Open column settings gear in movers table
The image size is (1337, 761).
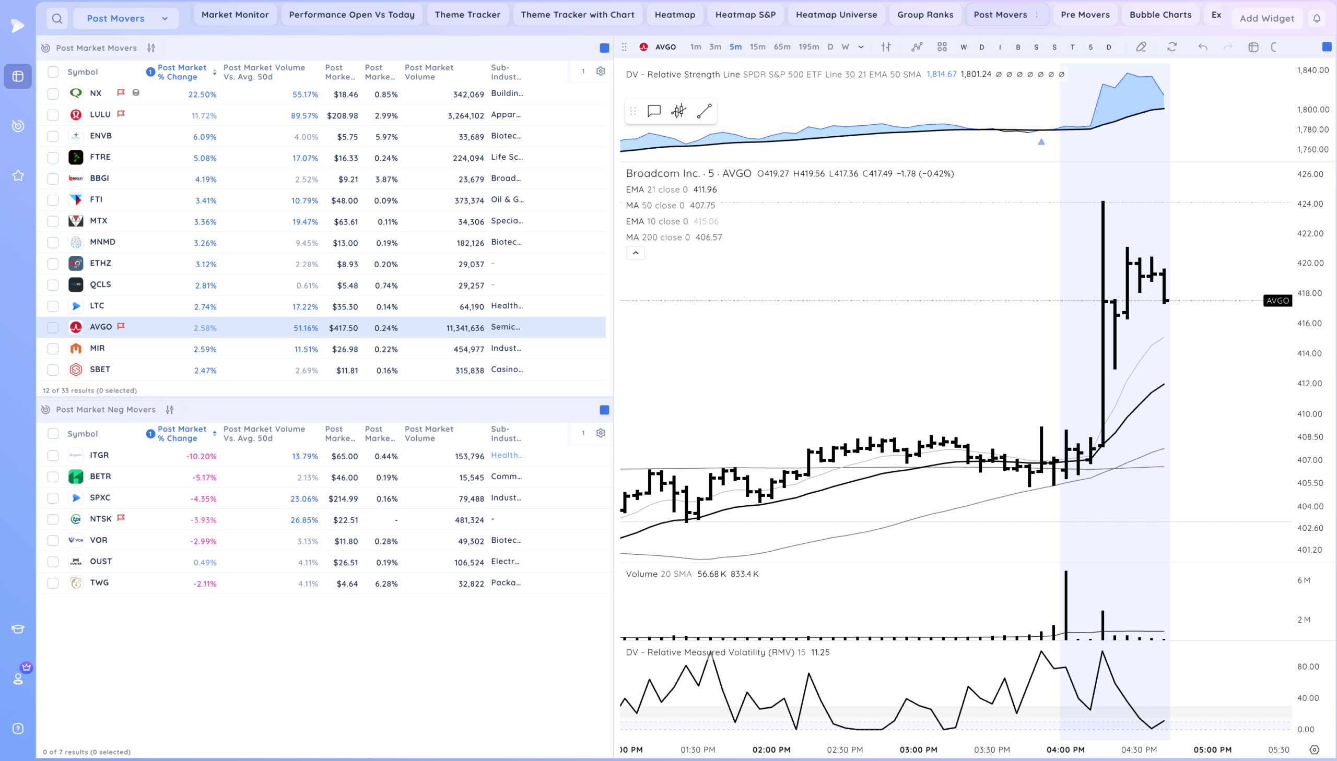(601, 71)
